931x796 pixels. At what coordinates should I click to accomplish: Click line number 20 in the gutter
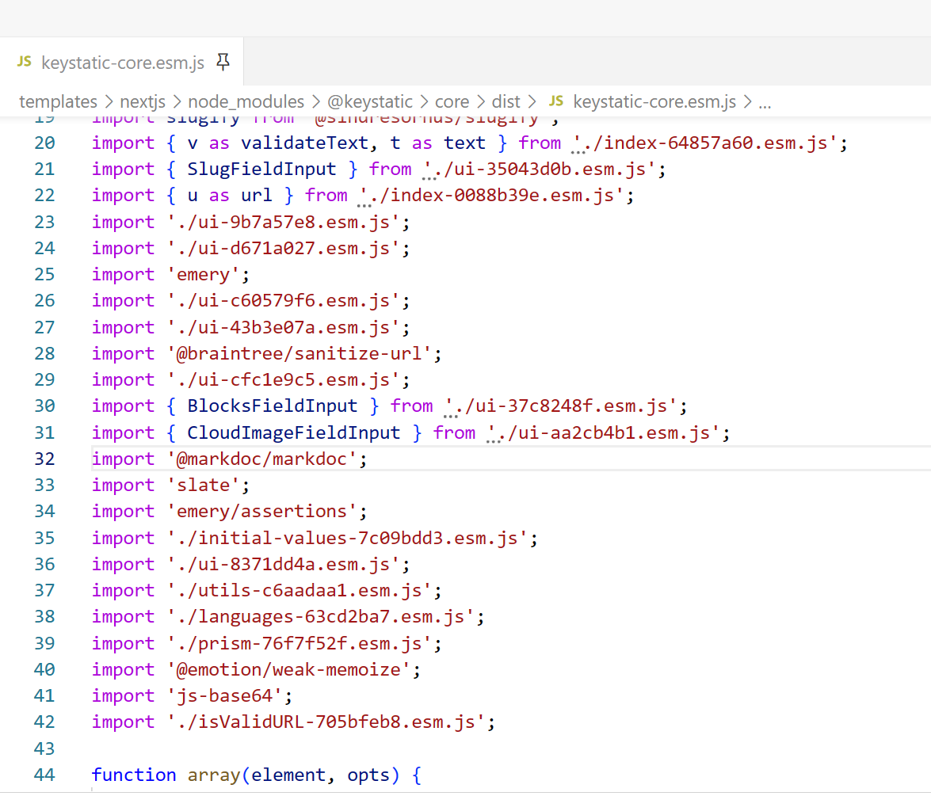44,143
